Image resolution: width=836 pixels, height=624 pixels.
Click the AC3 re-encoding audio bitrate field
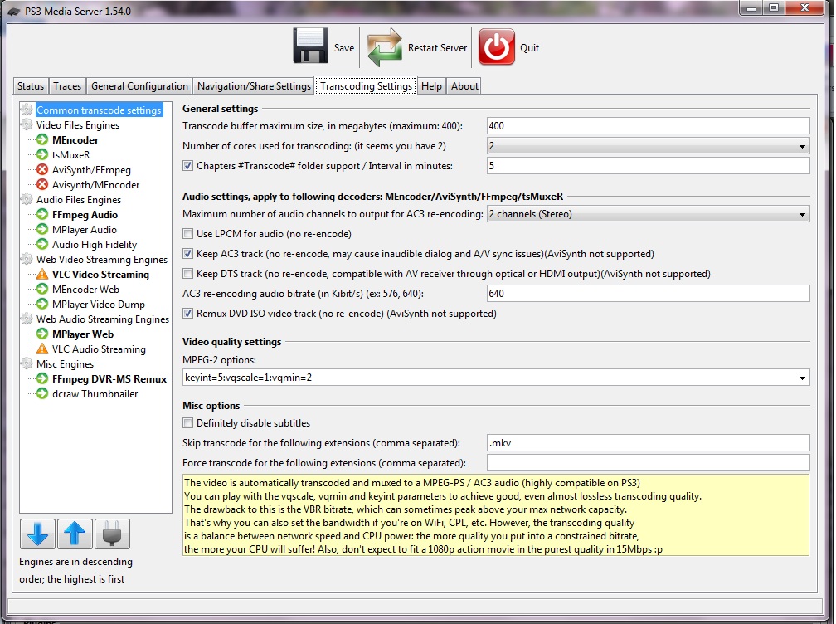coord(649,294)
